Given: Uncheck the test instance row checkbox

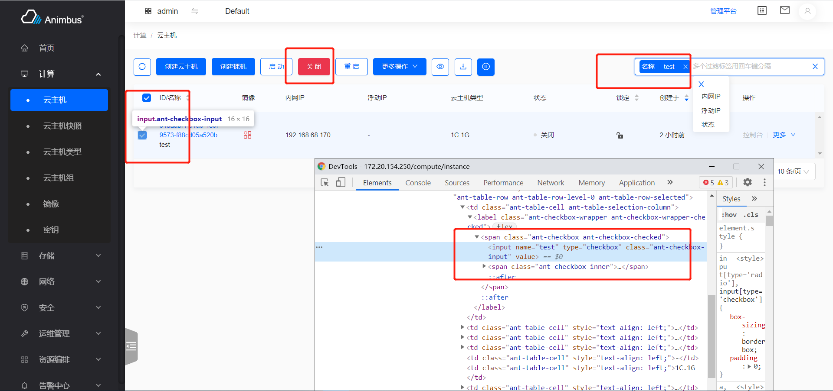Looking at the screenshot, I should (x=142, y=135).
